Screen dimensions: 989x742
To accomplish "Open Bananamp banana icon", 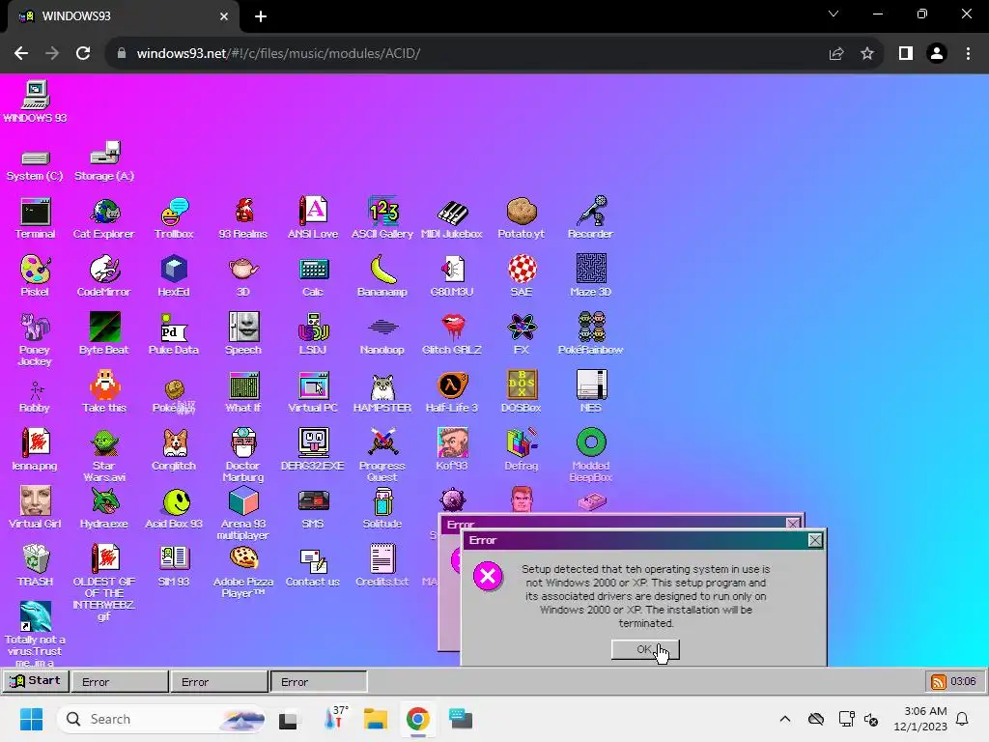I will [x=382, y=275].
